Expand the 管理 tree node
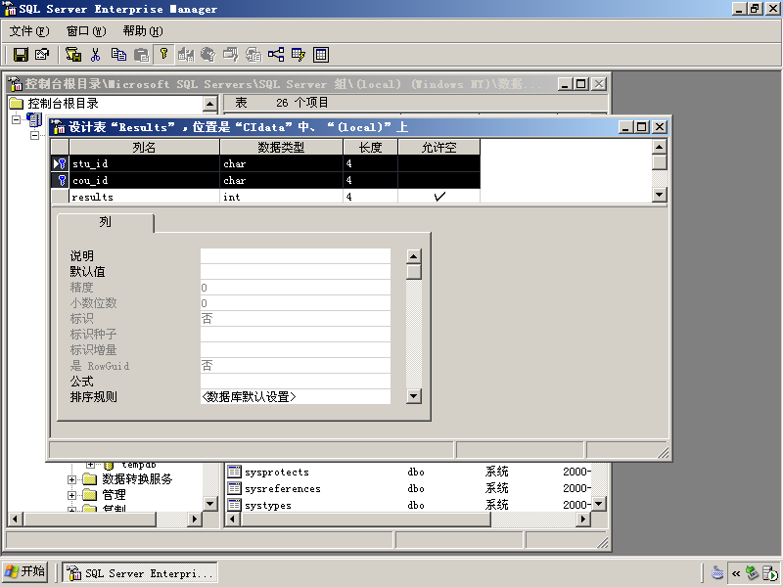783x587 pixels. tap(71, 495)
